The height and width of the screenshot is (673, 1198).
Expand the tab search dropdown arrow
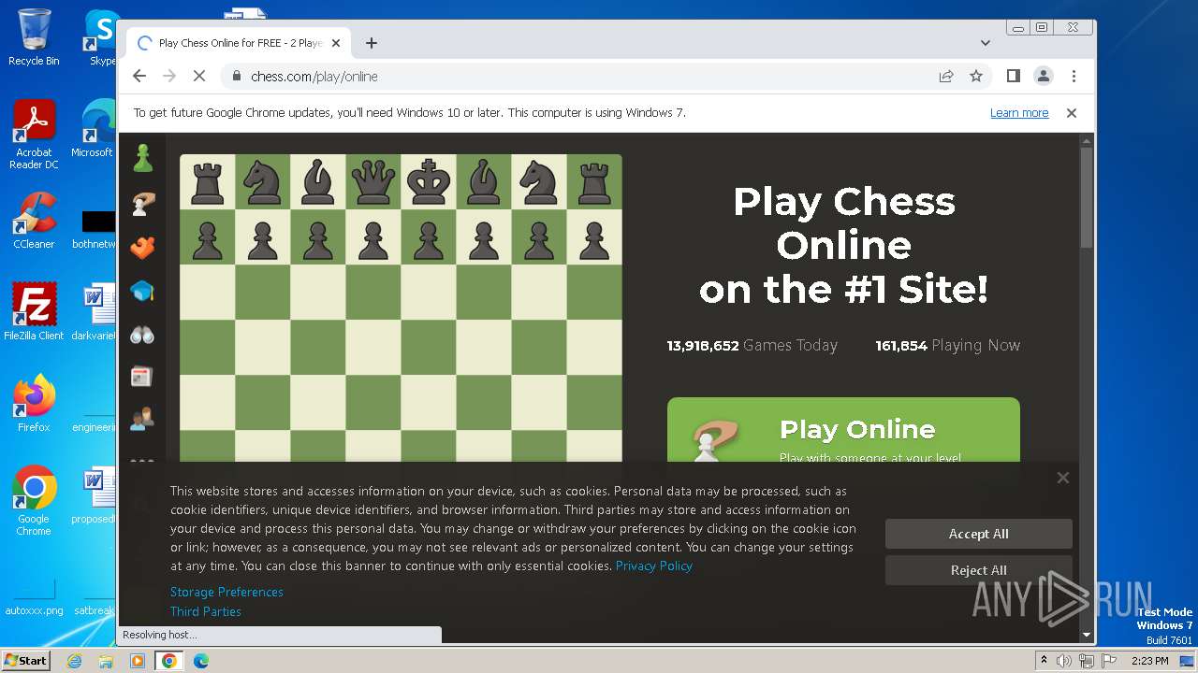(986, 43)
